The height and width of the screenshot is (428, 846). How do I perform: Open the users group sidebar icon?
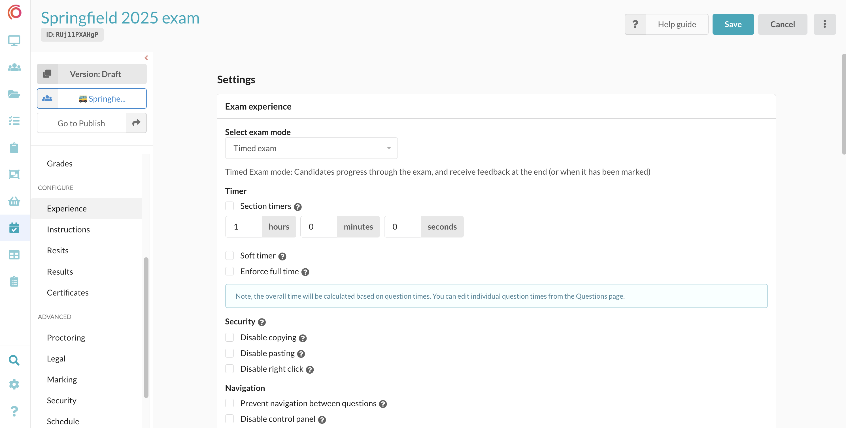(14, 68)
